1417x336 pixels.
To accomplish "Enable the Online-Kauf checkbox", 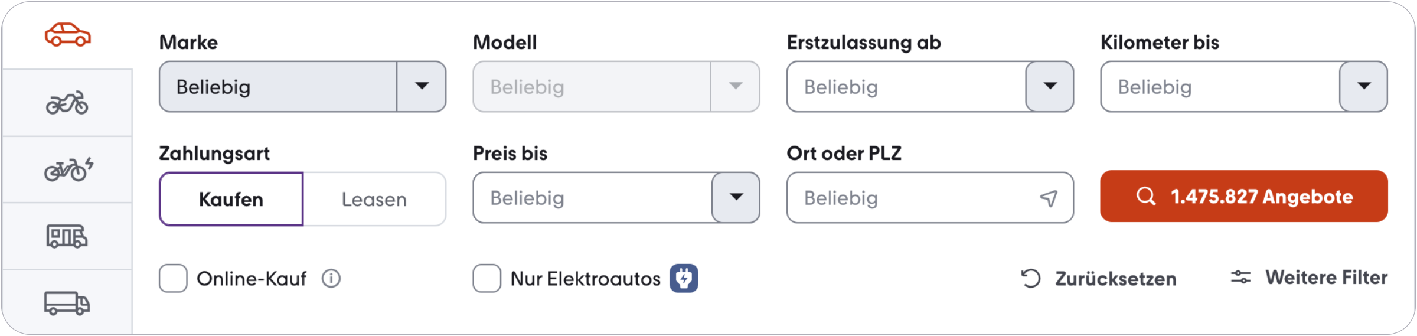I will (173, 279).
